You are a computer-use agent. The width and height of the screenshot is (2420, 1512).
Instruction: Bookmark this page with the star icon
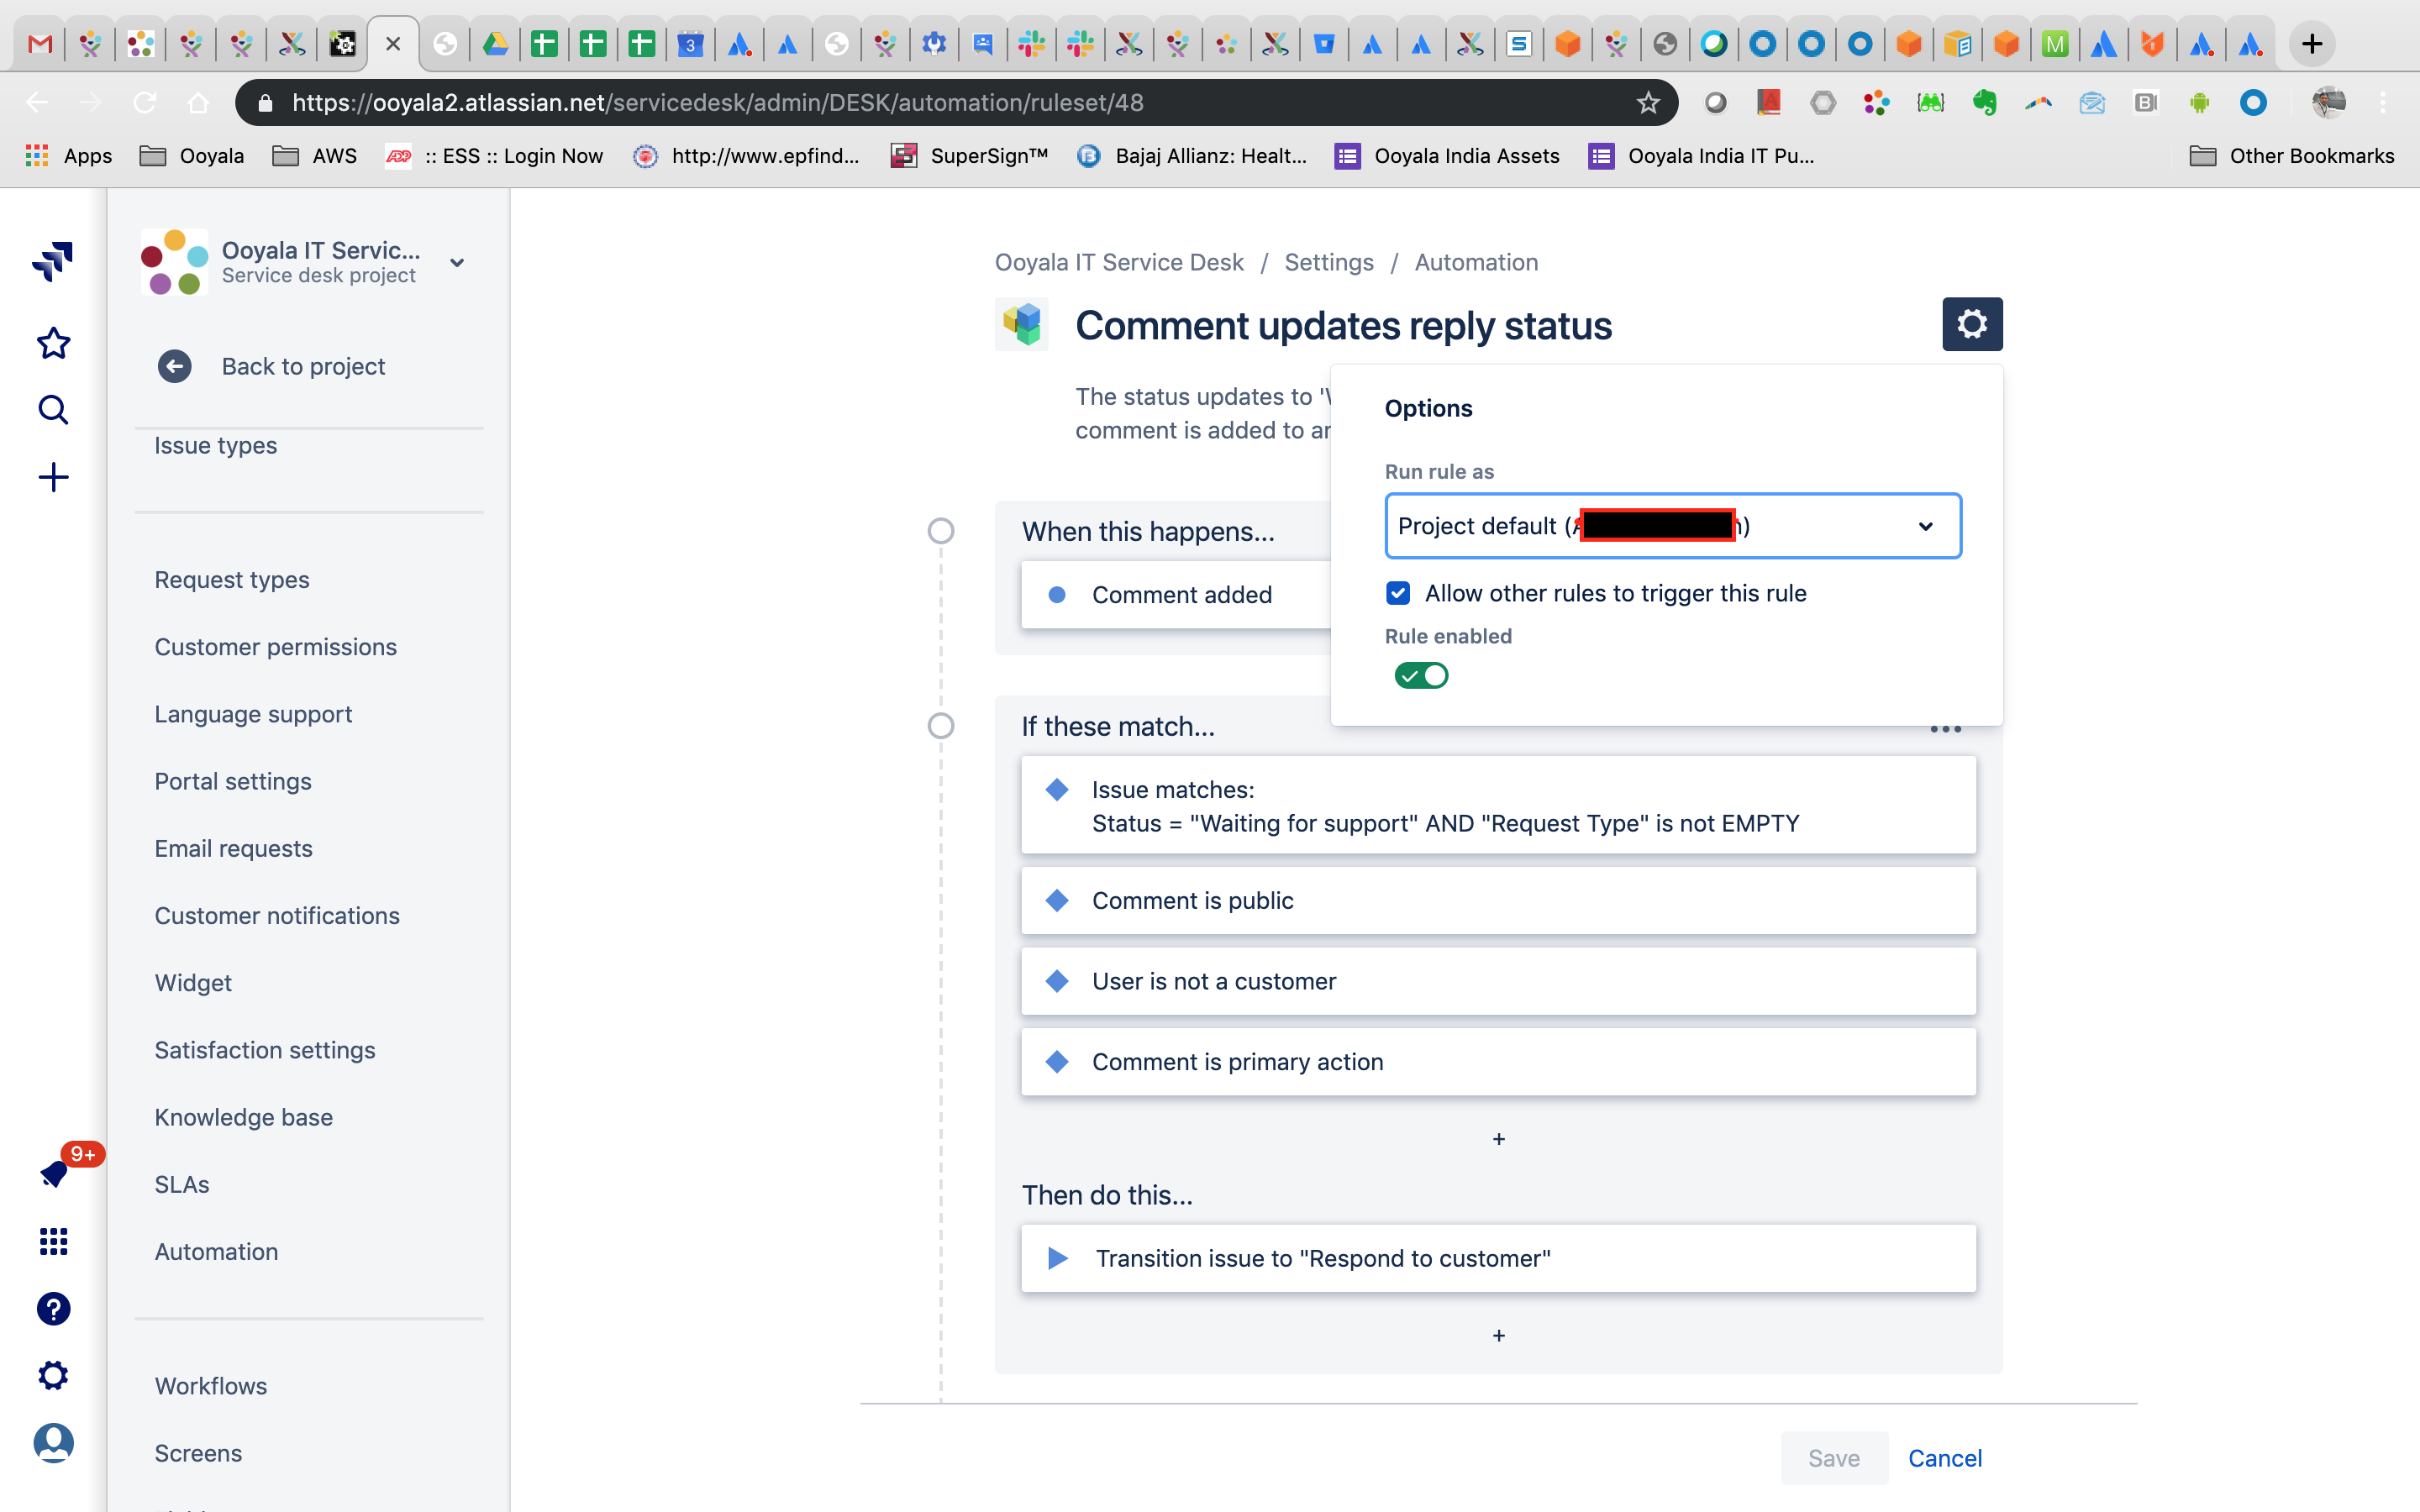[x=1648, y=102]
